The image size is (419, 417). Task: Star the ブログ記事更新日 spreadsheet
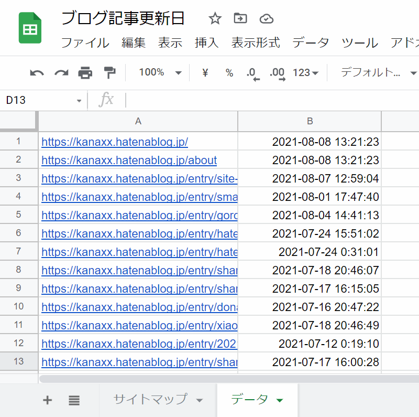(x=215, y=18)
